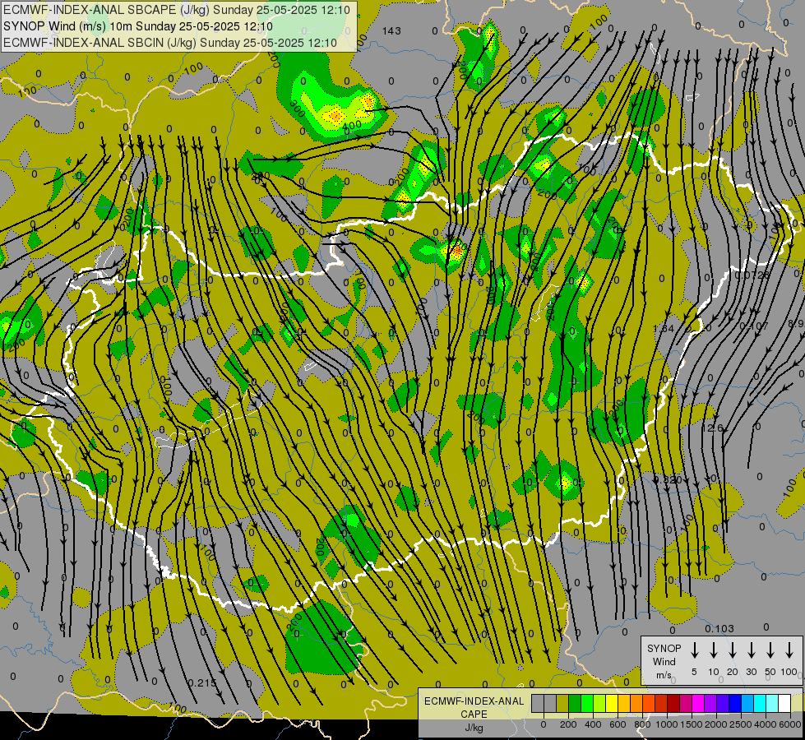Screen dimensions: 805x740
Task: Click the 1500 tick label of CAPE scale
Action: click(x=692, y=724)
